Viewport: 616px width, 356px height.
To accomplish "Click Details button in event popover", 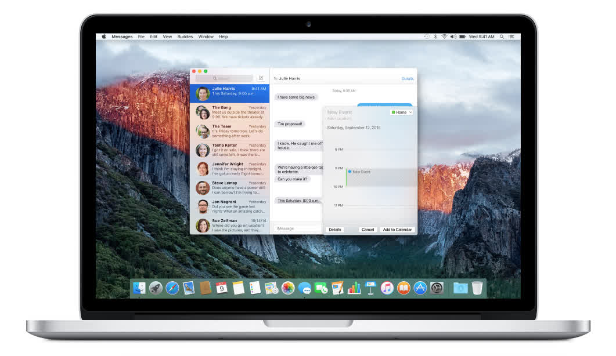I will [335, 230].
